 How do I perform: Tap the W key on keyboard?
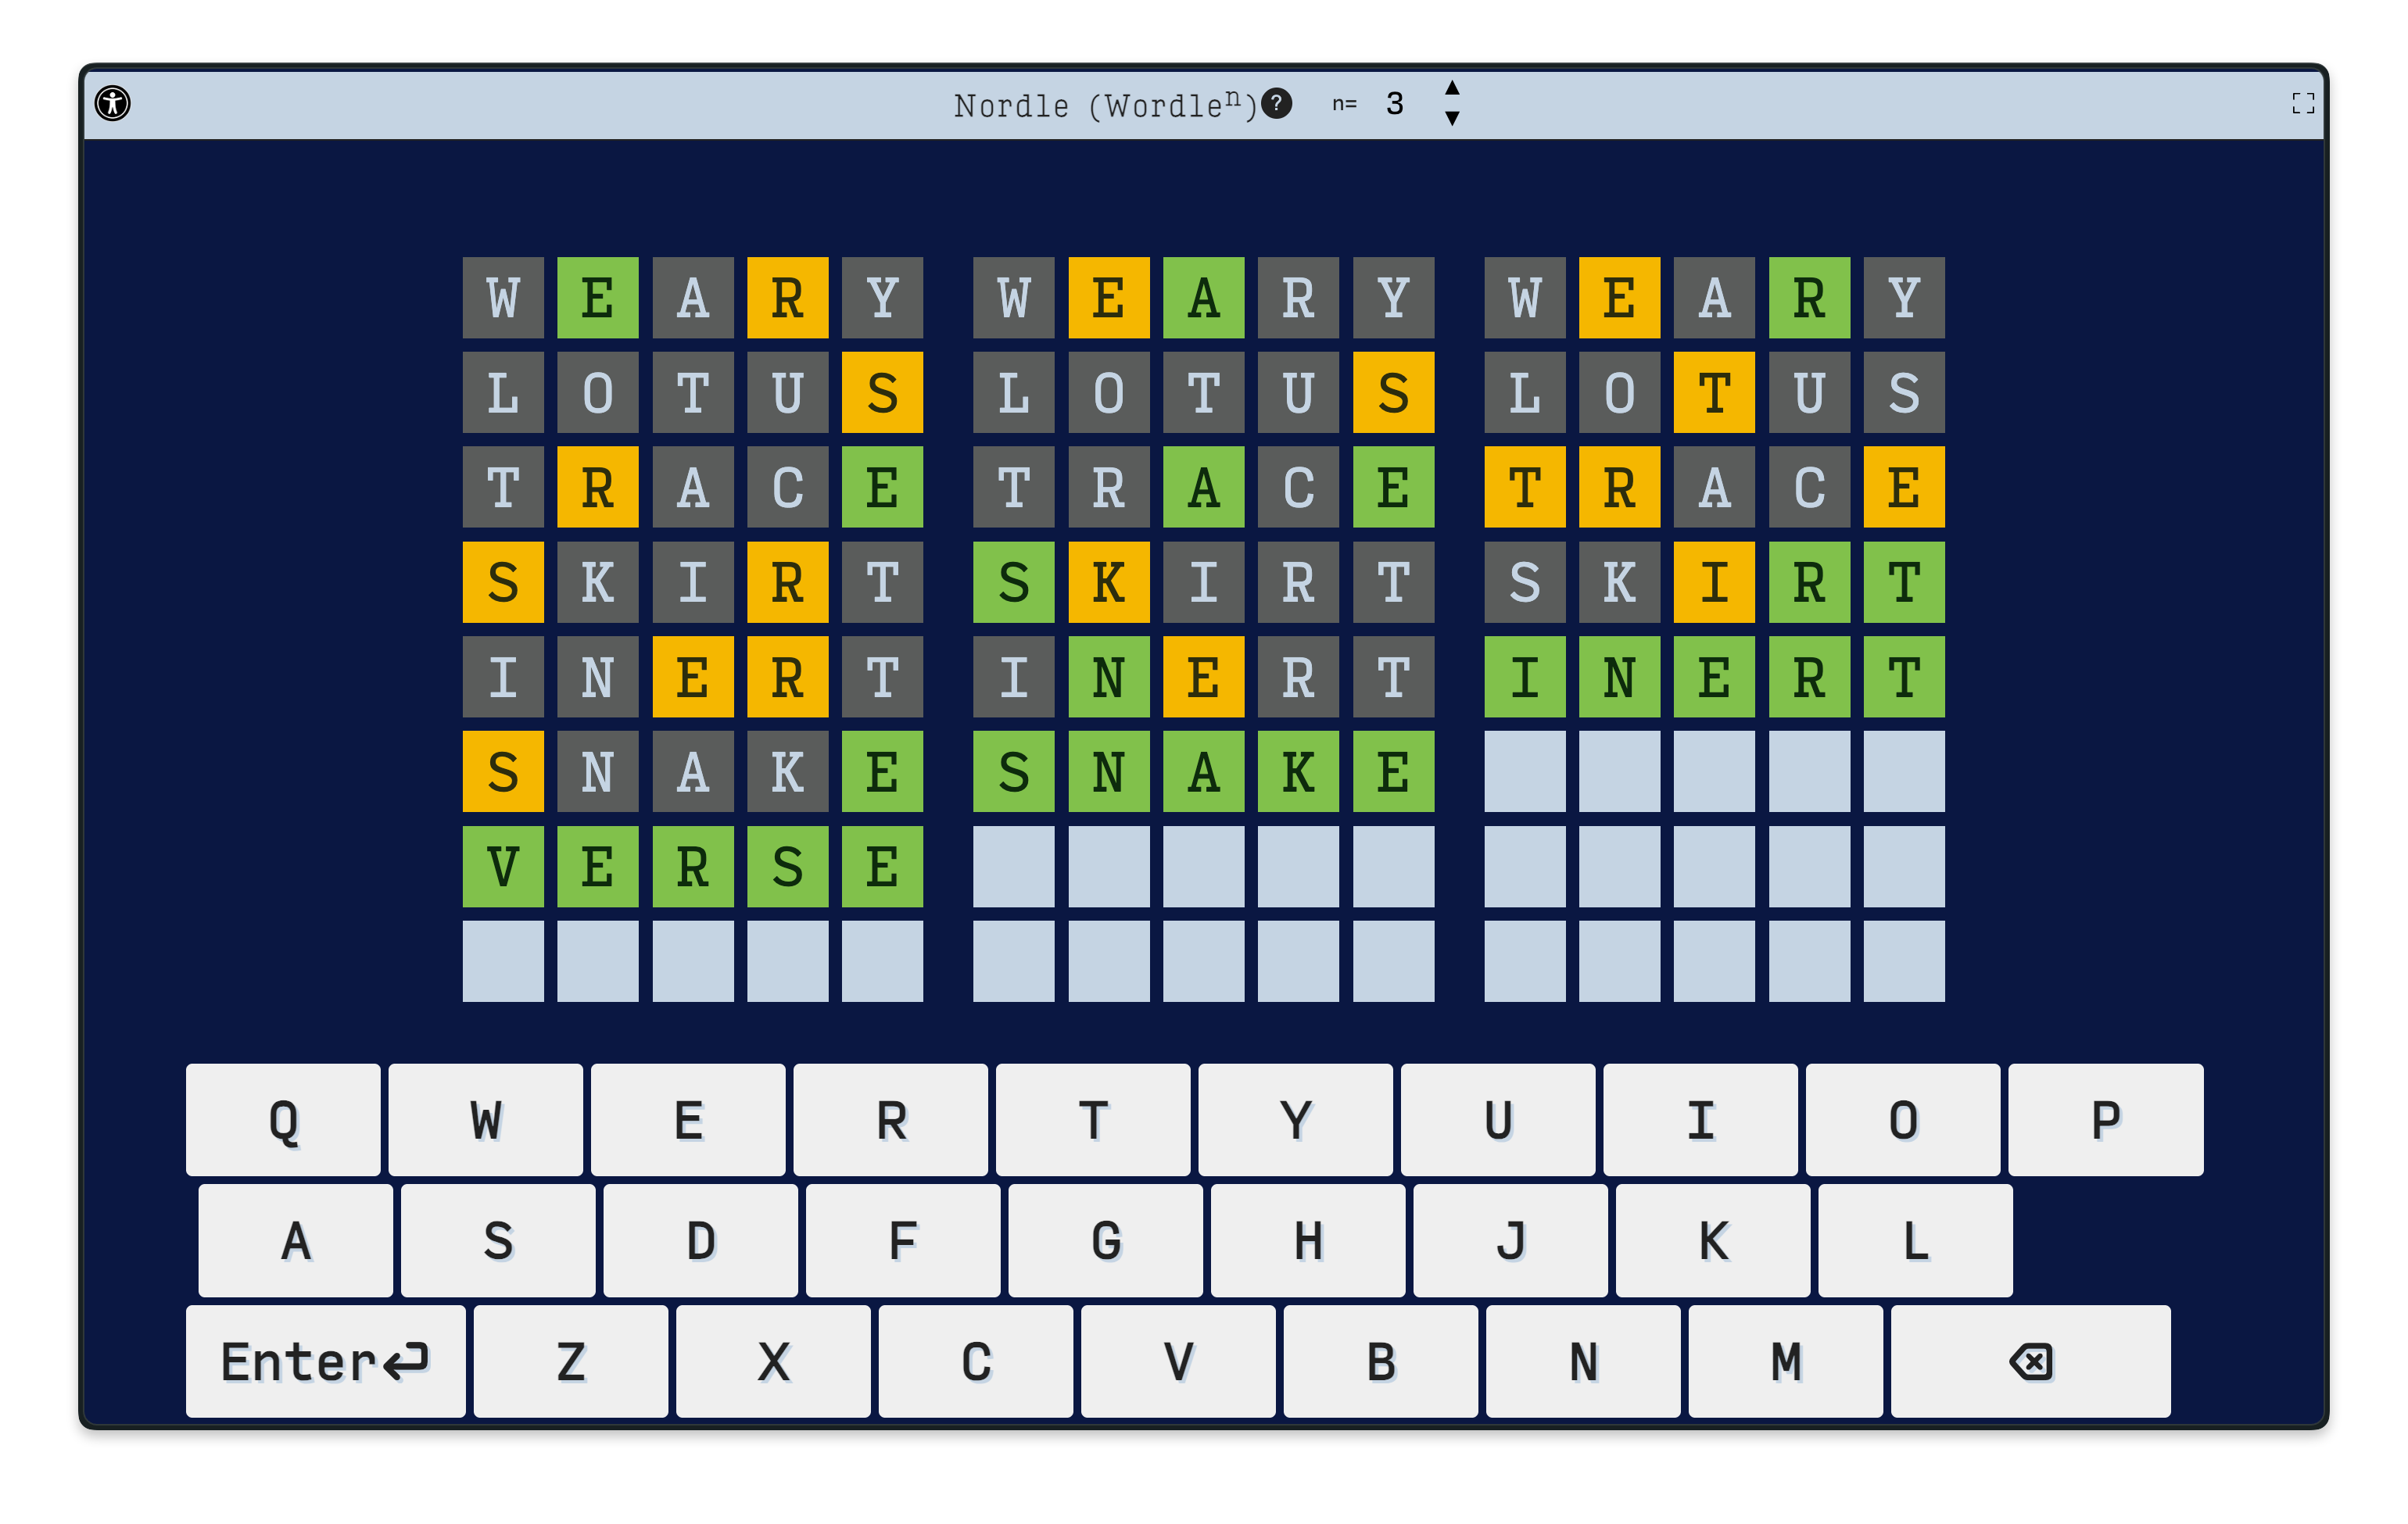(485, 1119)
